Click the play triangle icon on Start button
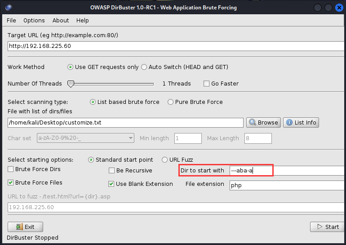The width and height of the screenshot is (346, 245). 320,227
